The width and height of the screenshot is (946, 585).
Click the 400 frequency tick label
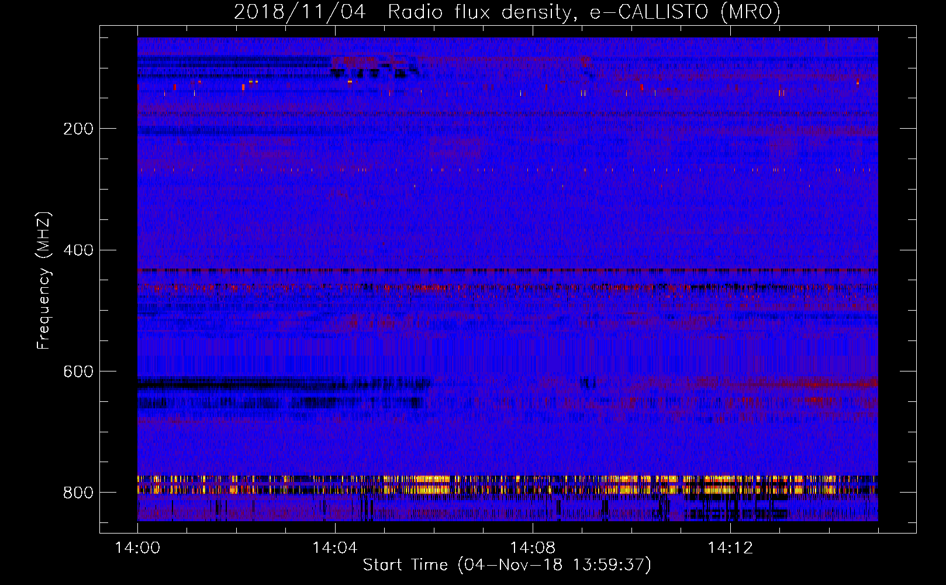click(78, 250)
